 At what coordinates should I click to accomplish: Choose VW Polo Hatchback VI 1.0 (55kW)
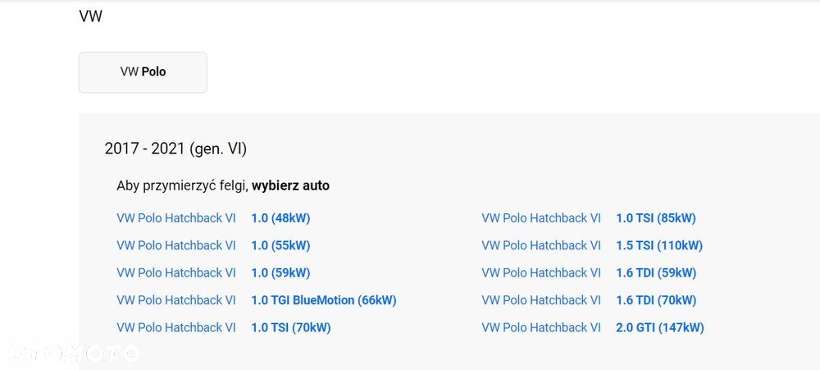[280, 245]
